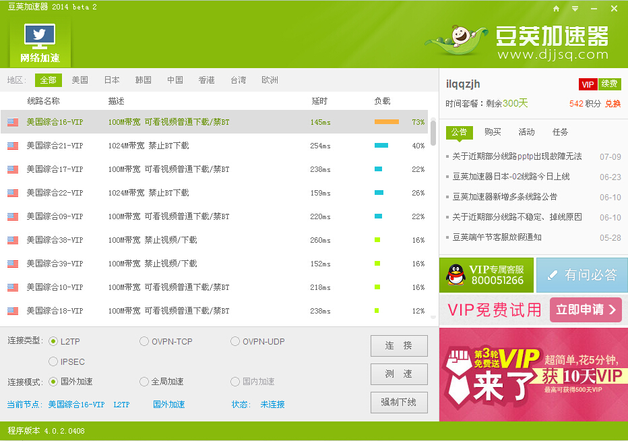Sort by 延时 column header

click(x=319, y=101)
